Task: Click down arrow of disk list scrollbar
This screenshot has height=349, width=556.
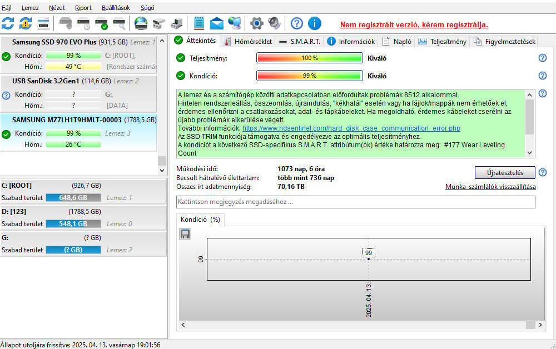Action: pyautogui.click(x=162, y=170)
